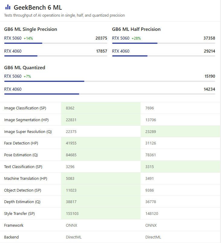Select the Image Classification (SP) row label

coord(25,108)
